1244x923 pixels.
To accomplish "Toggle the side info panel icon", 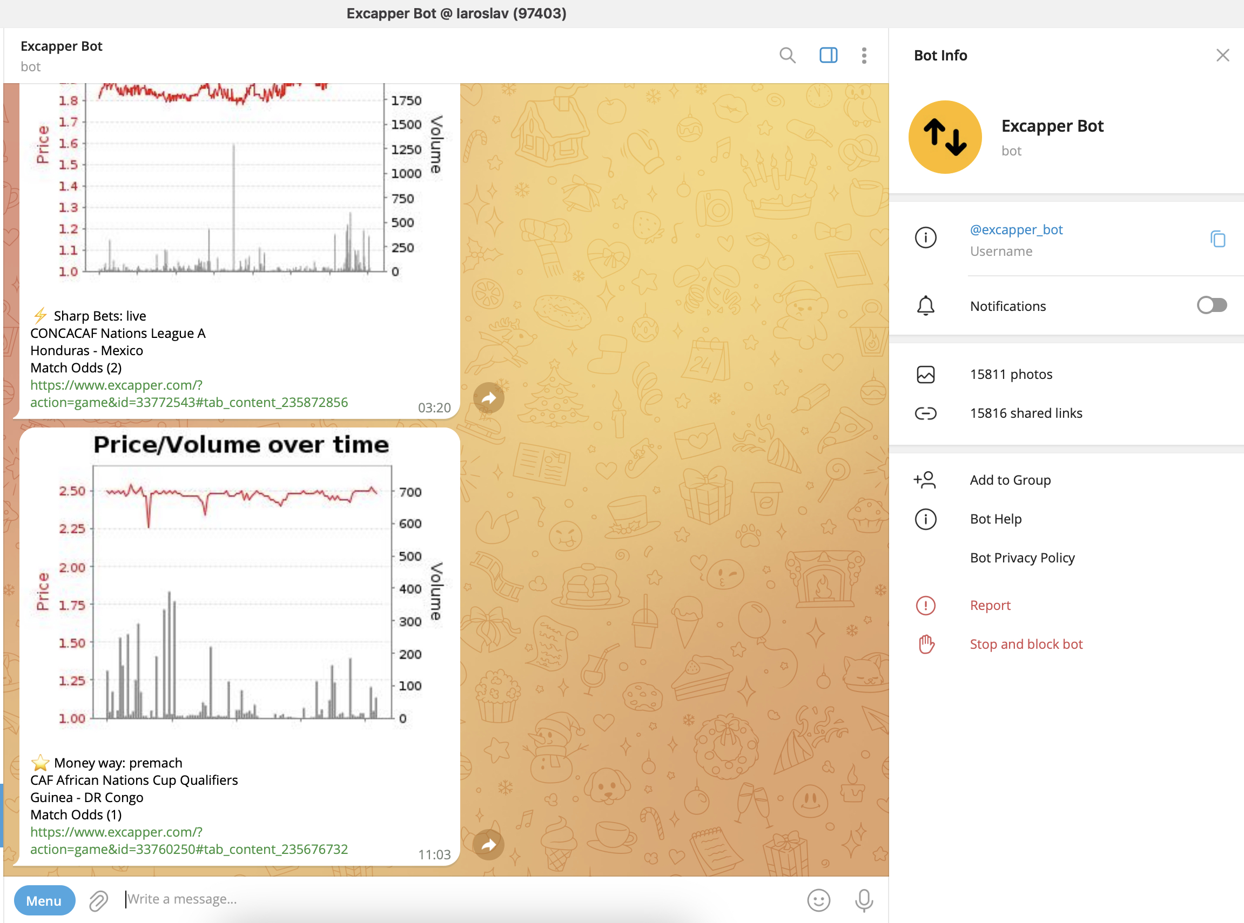I will [828, 55].
